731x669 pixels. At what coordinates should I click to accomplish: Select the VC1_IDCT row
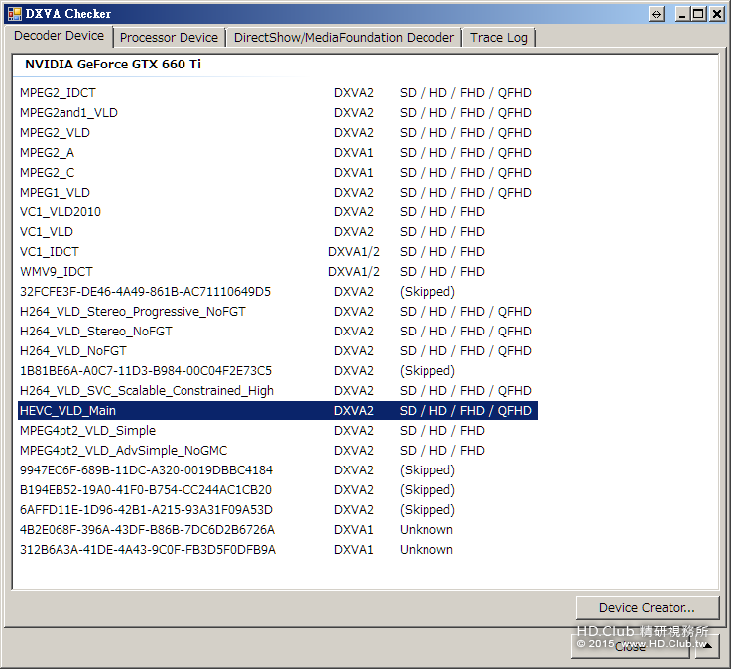(278, 252)
